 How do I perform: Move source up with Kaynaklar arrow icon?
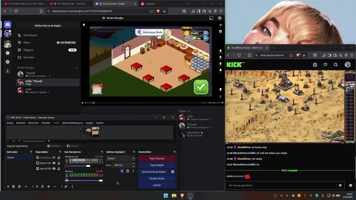[55, 186]
